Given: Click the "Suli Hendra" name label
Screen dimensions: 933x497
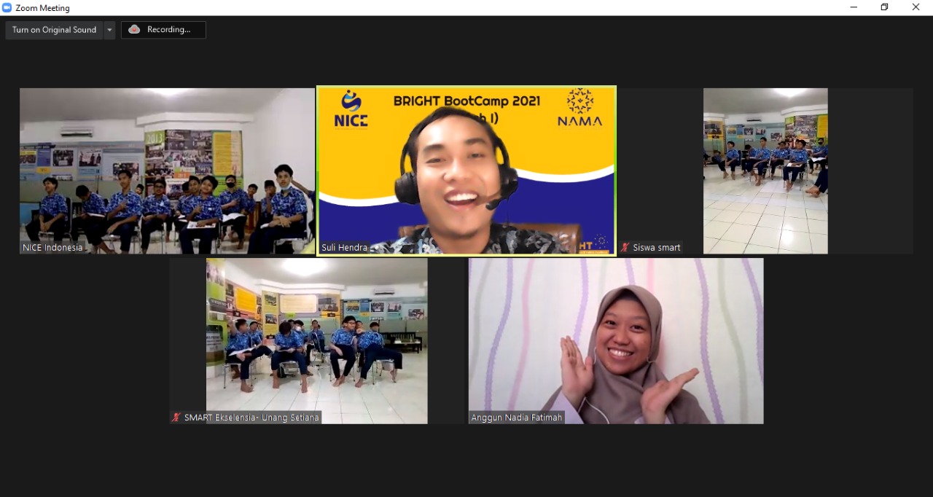Looking at the screenshot, I should coord(346,248).
